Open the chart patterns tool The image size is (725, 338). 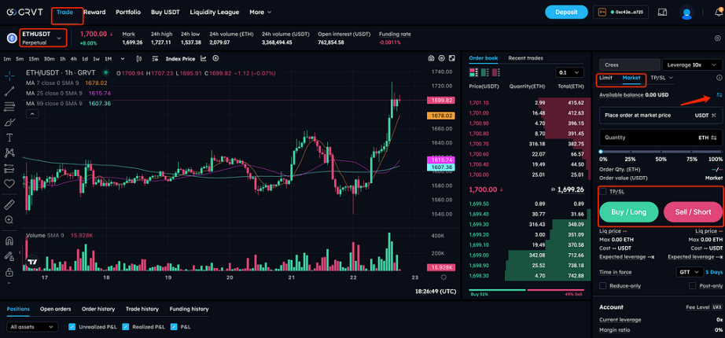tap(9, 152)
